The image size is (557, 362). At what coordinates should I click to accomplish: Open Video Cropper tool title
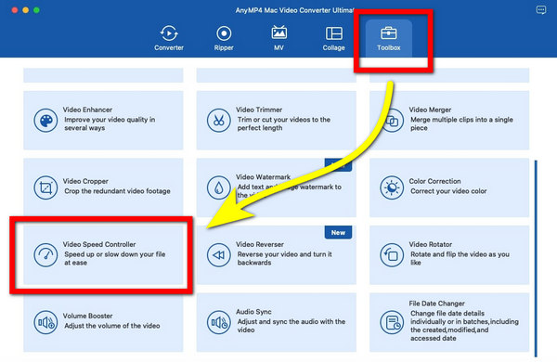pyautogui.click(x=85, y=181)
